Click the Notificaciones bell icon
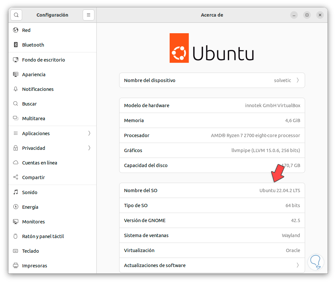This screenshot has width=336, height=283. pyautogui.click(x=16, y=89)
